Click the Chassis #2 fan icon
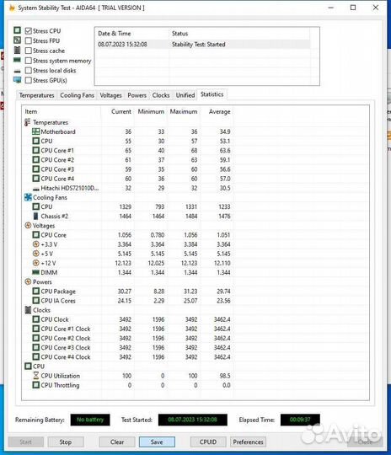This screenshot has height=455, width=391. click(x=35, y=217)
